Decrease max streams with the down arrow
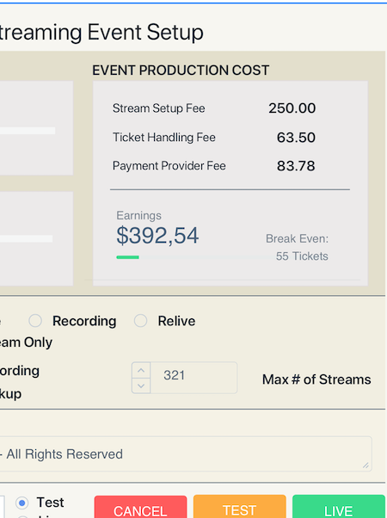387x518 pixels. click(x=141, y=385)
